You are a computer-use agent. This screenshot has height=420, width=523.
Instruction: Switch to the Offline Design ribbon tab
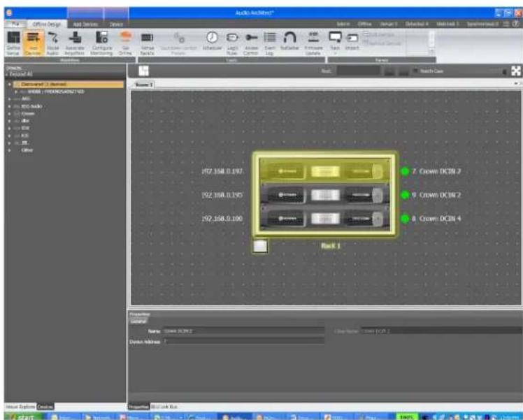pyautogui.click(x=47, y=24)
